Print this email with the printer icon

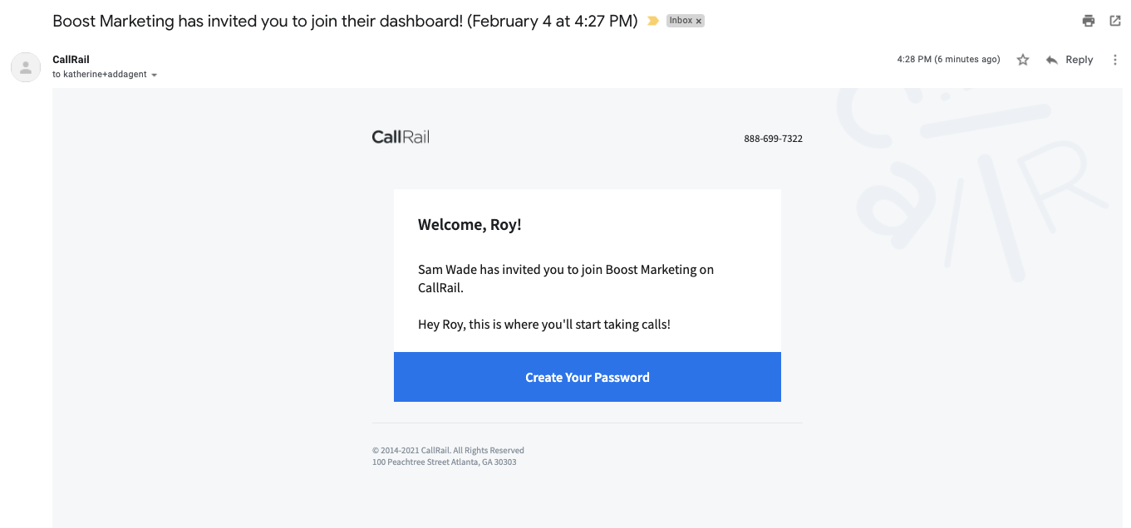pyautogui.click(x=1089, y=21)
